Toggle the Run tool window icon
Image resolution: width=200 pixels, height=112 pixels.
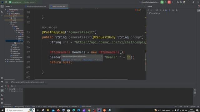pos(2,91)
